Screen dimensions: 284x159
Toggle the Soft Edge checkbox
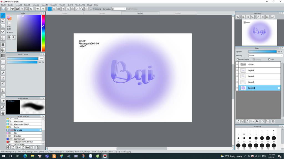[129, 9]
